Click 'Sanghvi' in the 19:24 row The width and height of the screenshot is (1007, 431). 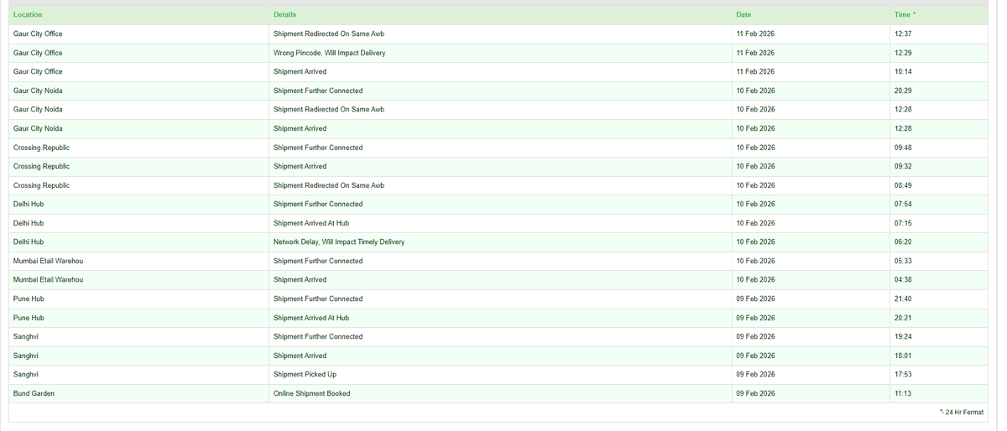coord(26,337)
